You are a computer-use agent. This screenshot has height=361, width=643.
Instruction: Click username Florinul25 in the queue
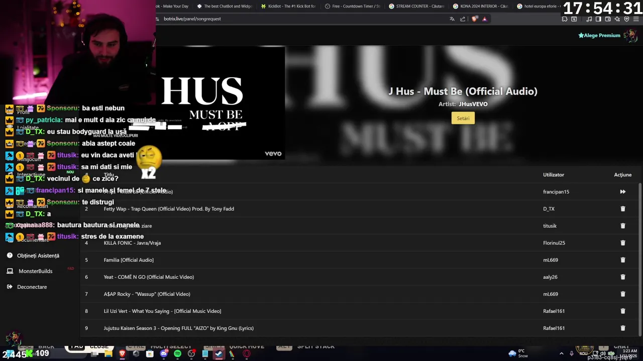554,243
